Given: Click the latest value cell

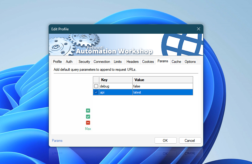Looking at the screenshot, I should 163,92.
